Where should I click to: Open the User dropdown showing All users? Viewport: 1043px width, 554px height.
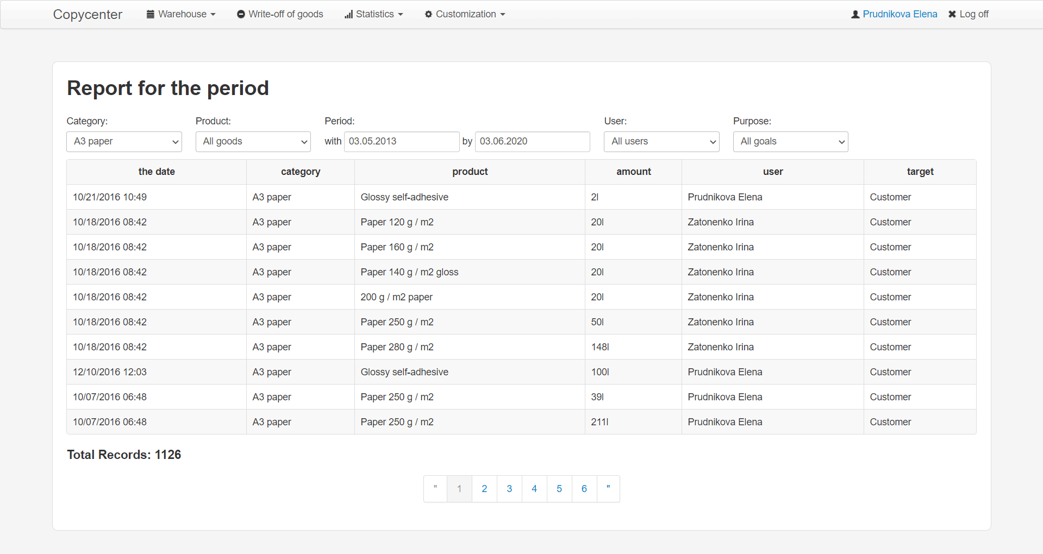coord(661,142)
